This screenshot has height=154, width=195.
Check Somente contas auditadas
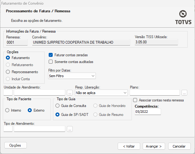point(51,62)
